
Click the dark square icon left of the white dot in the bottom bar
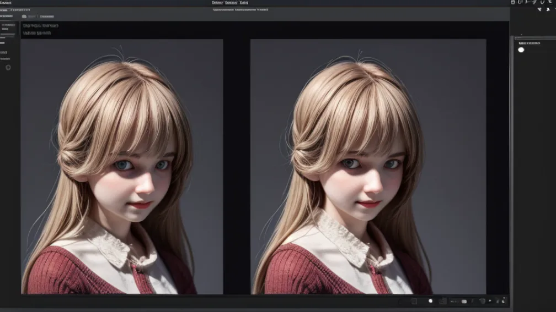point(414,301)
